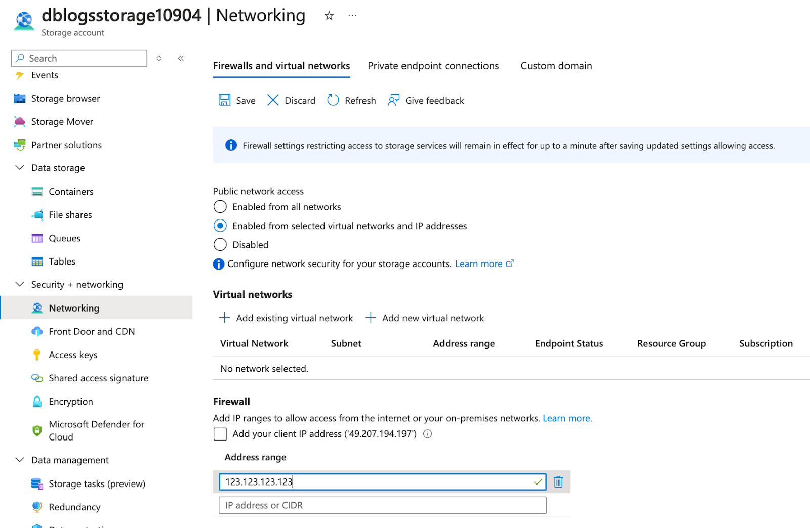810x528 pixels.
Task: Collapse the sidebar with double-chevron icon
Action: (181, 58)
